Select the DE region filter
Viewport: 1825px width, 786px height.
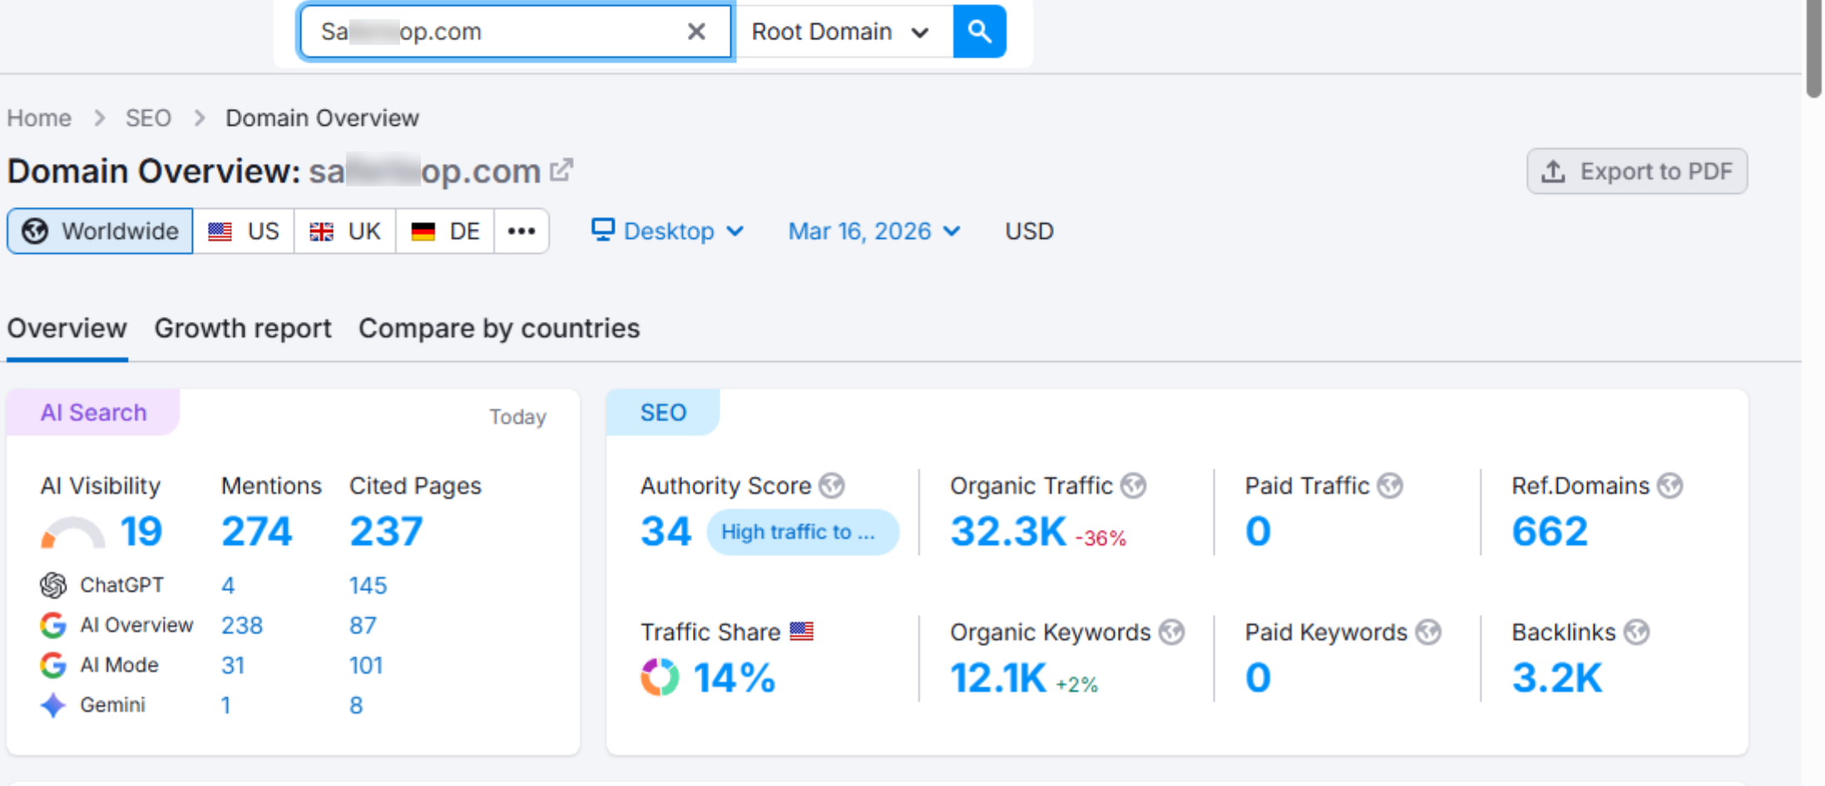coord(444,230)
